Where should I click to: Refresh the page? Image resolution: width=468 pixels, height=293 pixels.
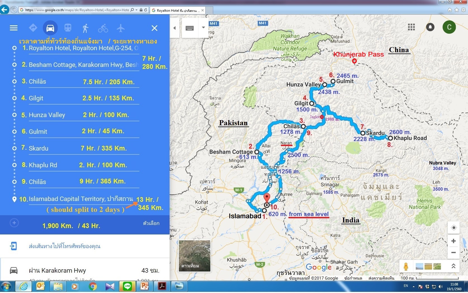(x=146, y=10)
